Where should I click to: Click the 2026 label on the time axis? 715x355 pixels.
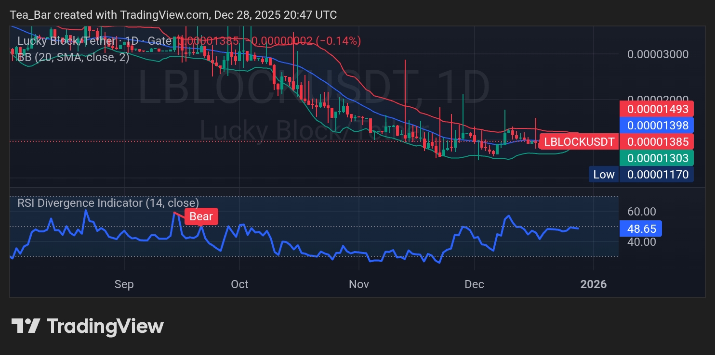point(594,284)
